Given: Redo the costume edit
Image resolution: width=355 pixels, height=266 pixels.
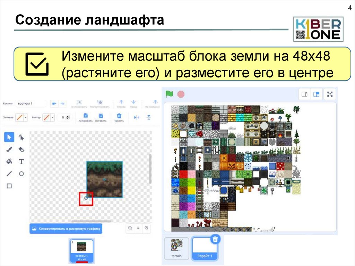Looking at the screenshot, I should coord(62,104).
